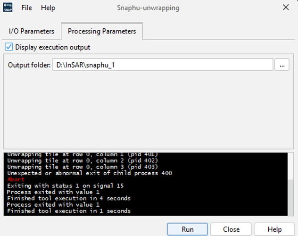Click the Close button at bottom
This screenshot has width=298, height=236.
(x=231, y=229)
